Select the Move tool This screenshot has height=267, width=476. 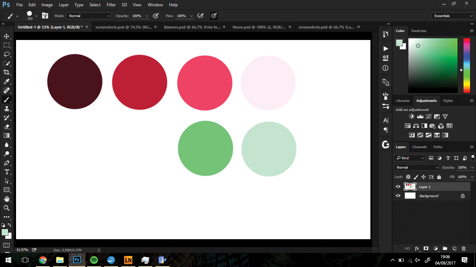pyautogui.click(x=6, y=36)
